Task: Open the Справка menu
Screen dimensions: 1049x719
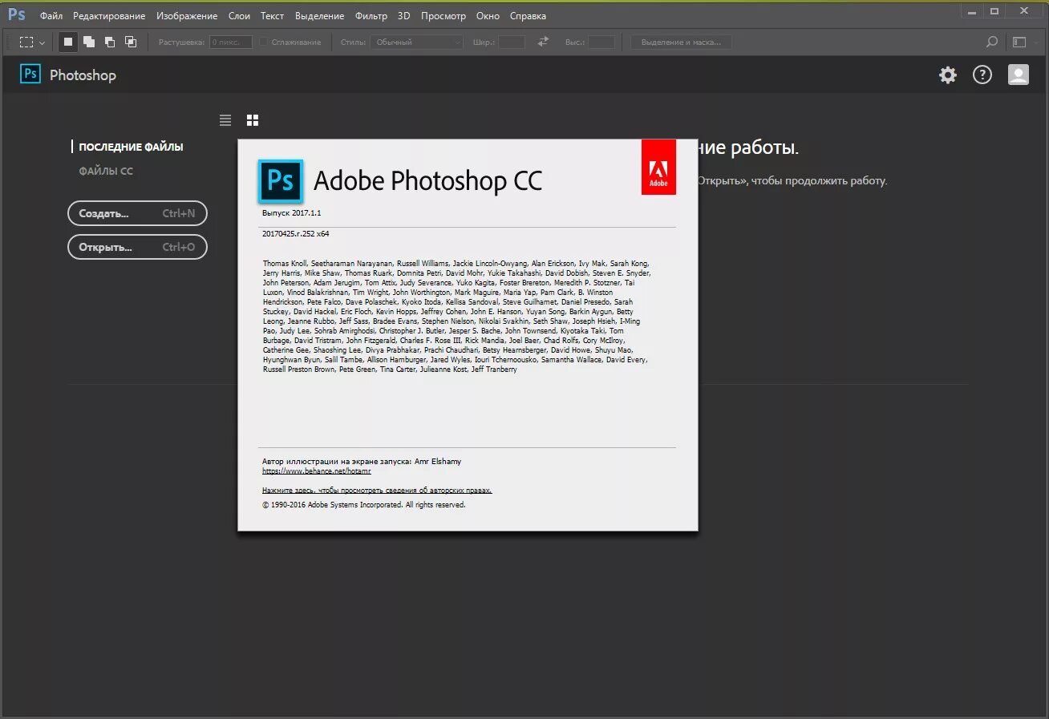Action: pyautogui.click(x=528, y=16)
